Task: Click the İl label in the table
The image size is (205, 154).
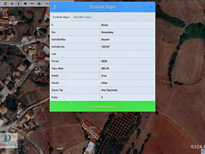Action: pos(52,25)
